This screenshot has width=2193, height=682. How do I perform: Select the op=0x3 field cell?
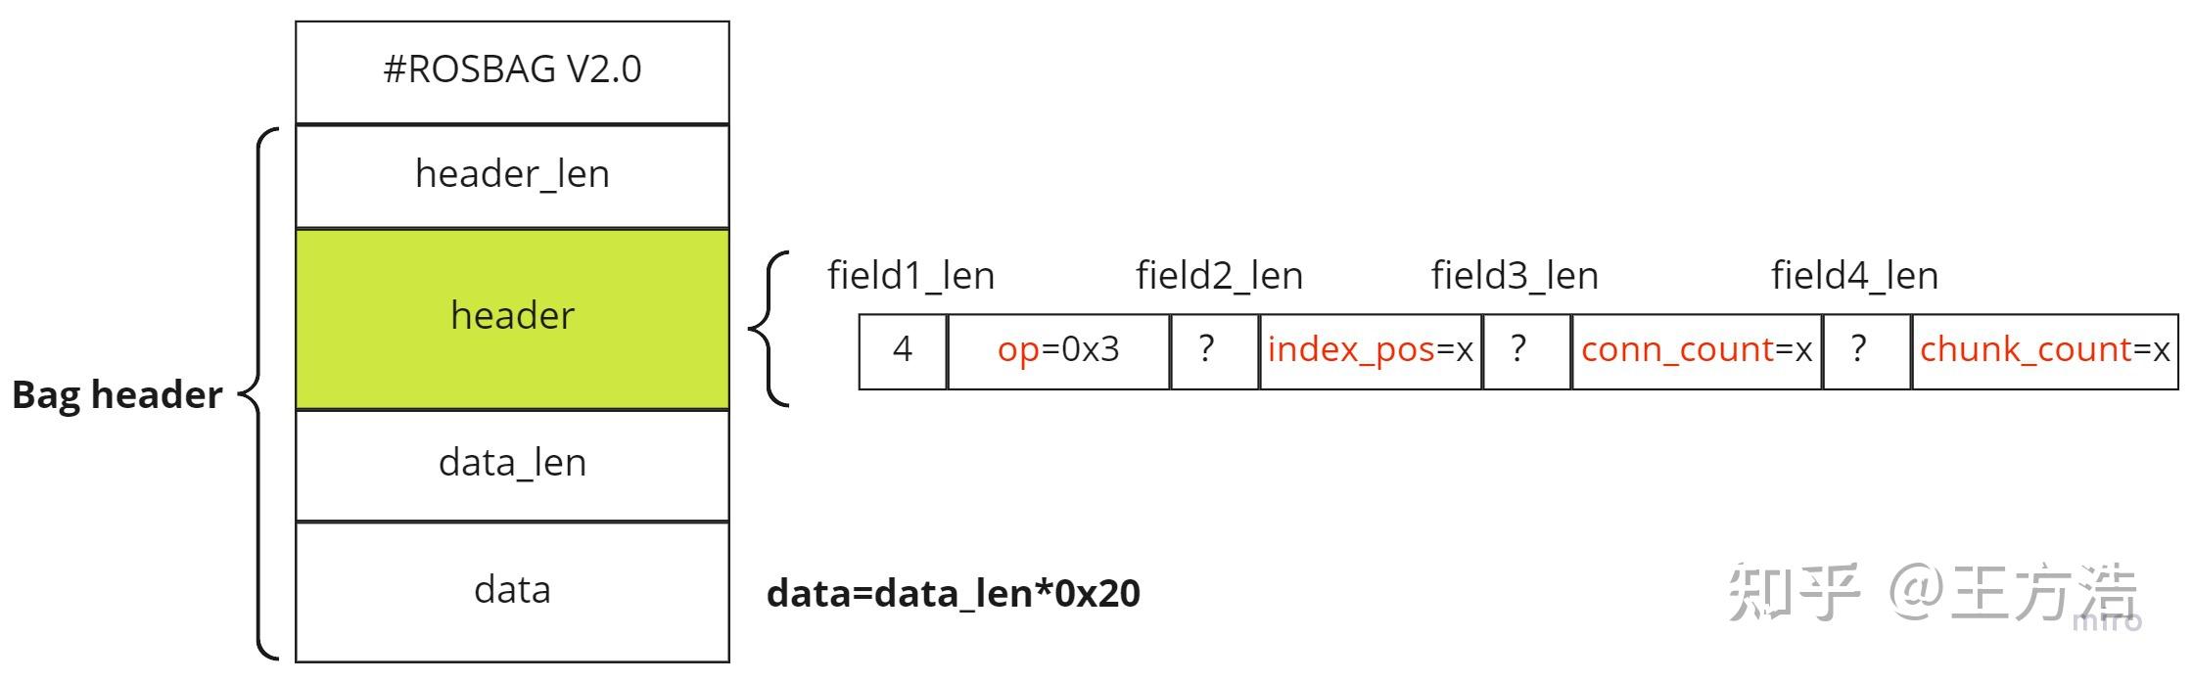pyautogui.click(x=1058, y=350)
